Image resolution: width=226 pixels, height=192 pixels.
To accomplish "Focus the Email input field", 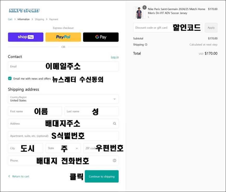I will click(x=63, y=66).
